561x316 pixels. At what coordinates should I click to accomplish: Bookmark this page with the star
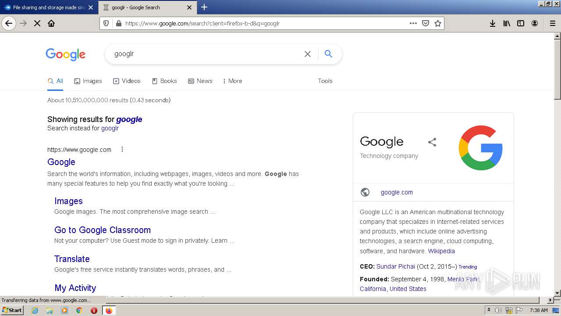(437, 23)
